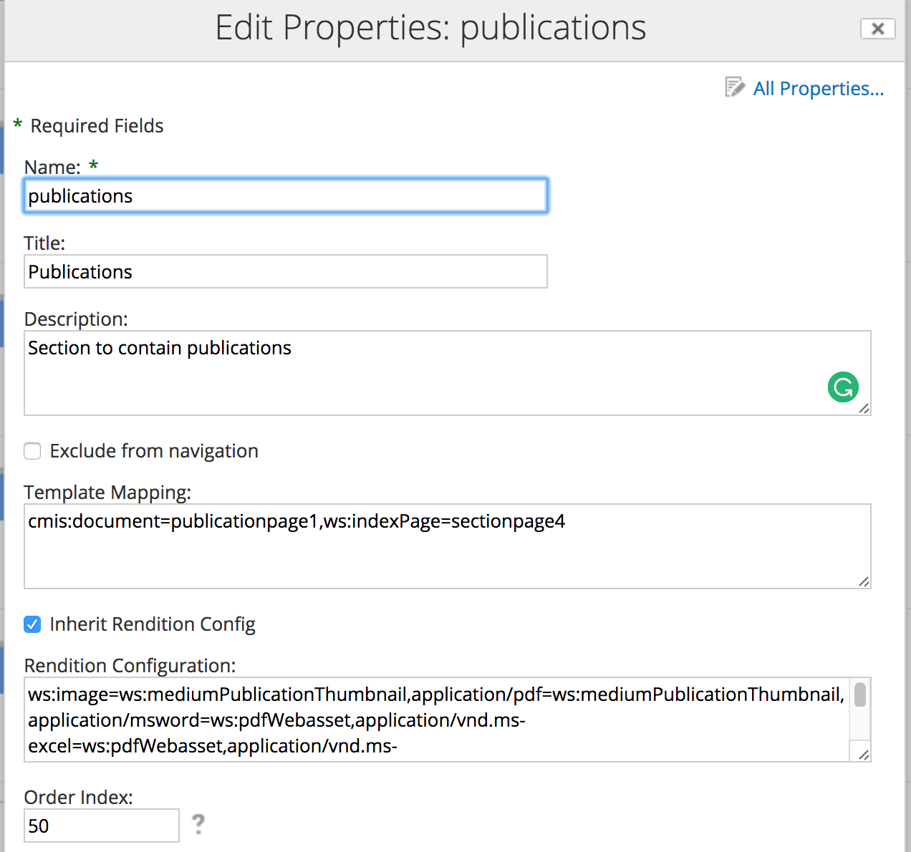Screen dimensions: 911x852
Task: Click the Rendition Configuration scrollbar thumb
Action: click(860, 694)
